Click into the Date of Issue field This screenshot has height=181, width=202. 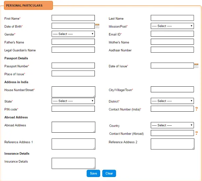(x=172, y=66)
